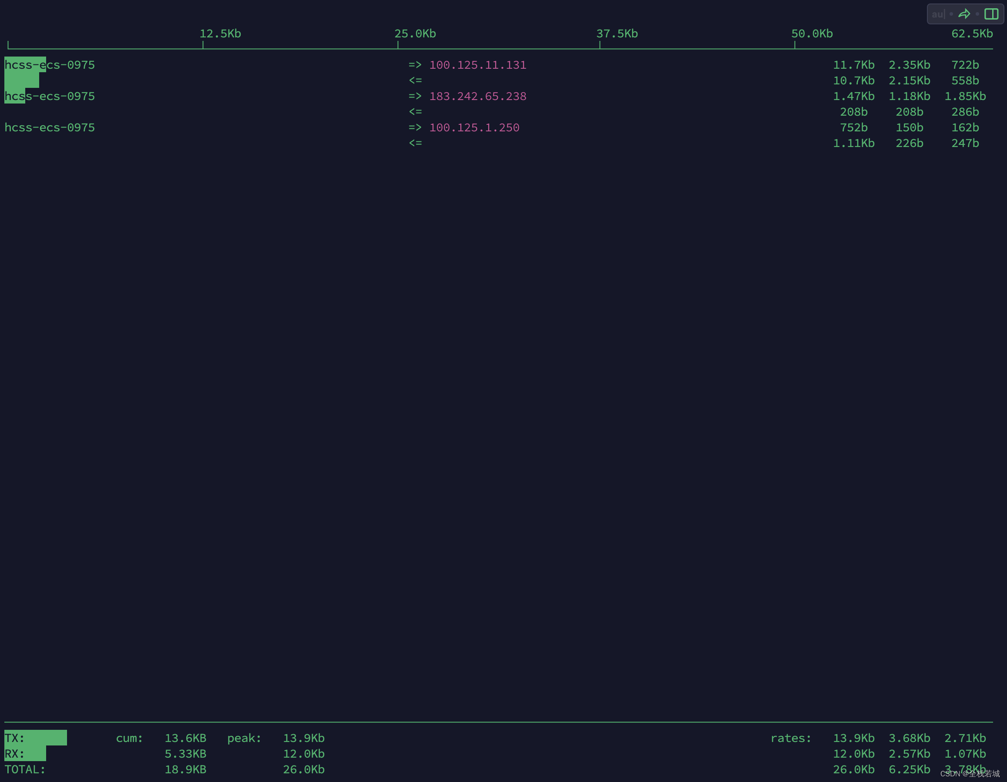Image resolution: width=1007 pixels, height=782 pixels.
Task: Click the 2.15Kb rate value
Action: pyautogui.click(x=910, y=80)
